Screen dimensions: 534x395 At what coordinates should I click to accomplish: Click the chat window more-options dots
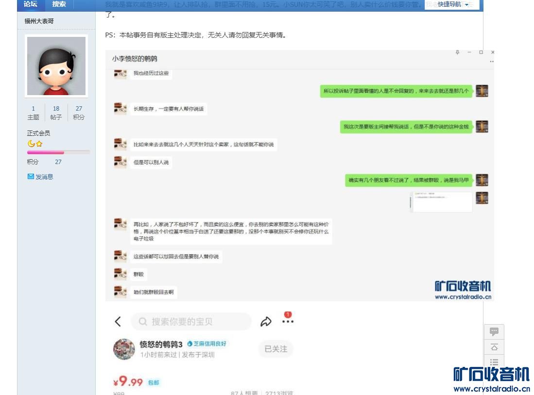pyautogui.click(x=492, y=62)
